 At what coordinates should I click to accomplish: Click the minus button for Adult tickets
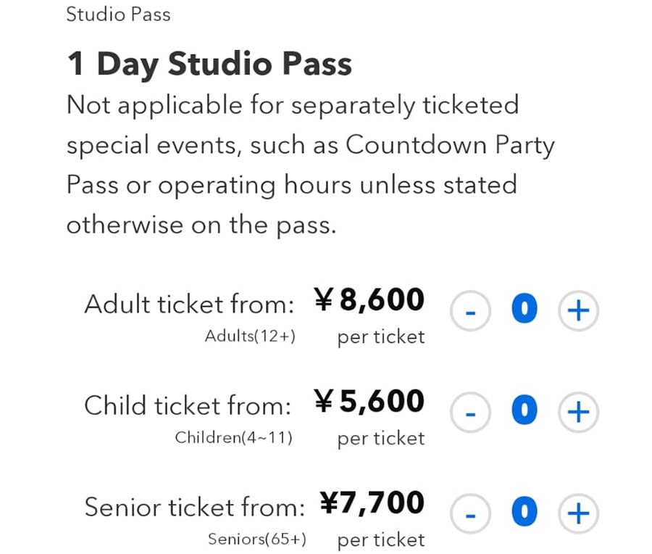(x=470, y=310)
